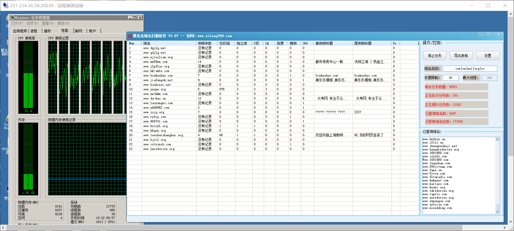Sort table by Num column header
Viewport: 514px width, 231px height.
pyautogui.click(x=134, y=43)
